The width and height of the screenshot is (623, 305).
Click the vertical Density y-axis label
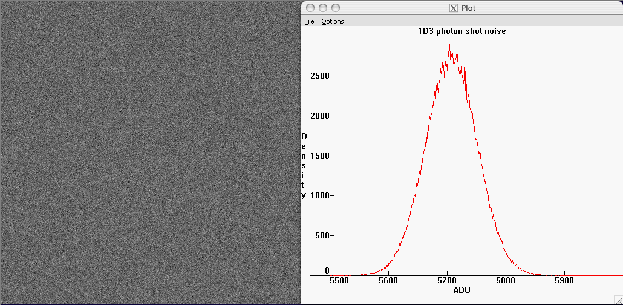pyautogui.click(x=304, y=166)
